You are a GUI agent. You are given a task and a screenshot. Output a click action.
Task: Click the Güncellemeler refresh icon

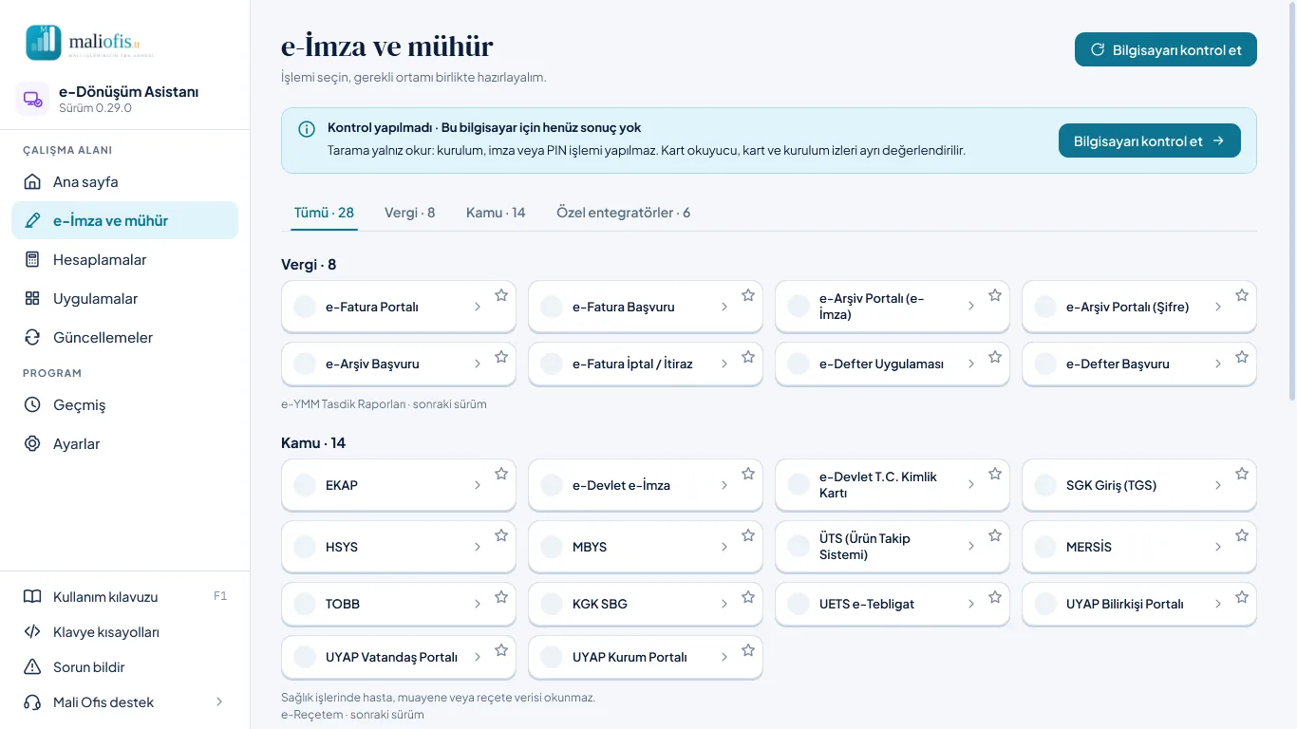(x=32, y=337)
